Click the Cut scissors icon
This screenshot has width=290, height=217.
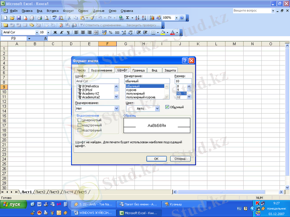coord(69,18)
